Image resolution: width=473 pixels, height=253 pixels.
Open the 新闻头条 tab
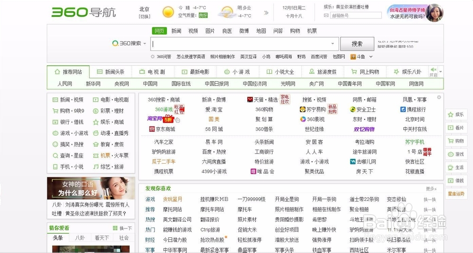coord(111,72)
